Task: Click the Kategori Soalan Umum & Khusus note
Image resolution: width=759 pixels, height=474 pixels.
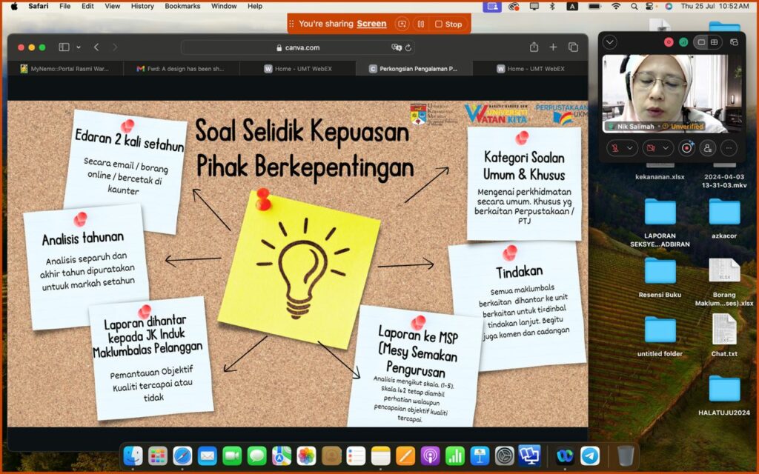Action: [x=524, y=184]
